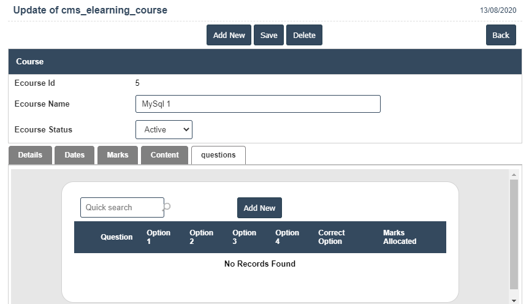Image resolution: width=529 pixels, height=304 pixels.
Task: Click the Correct Option column header
Action: pyautogui.click(x=331, y=237)
